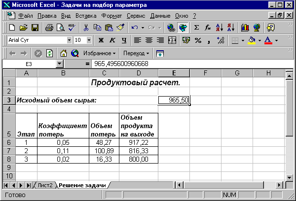Open the Файл menu
This screenshot has height=201, width=296.
(x=26, y=16)
